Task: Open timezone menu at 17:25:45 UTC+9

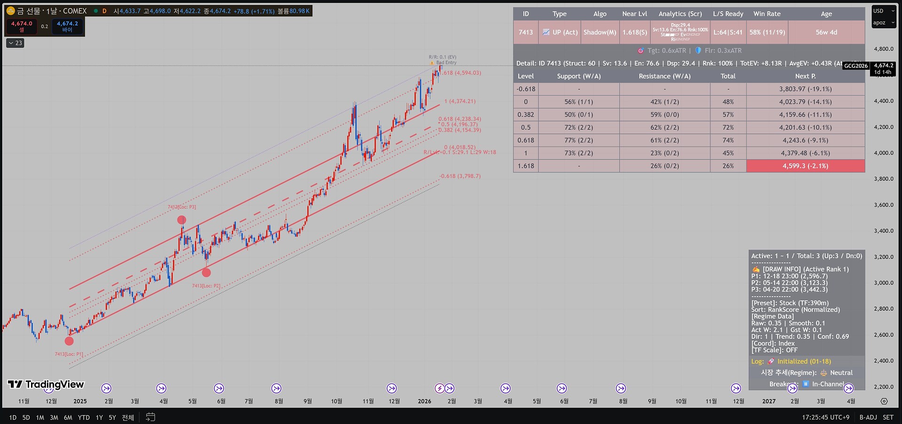Action: [825, 417]
